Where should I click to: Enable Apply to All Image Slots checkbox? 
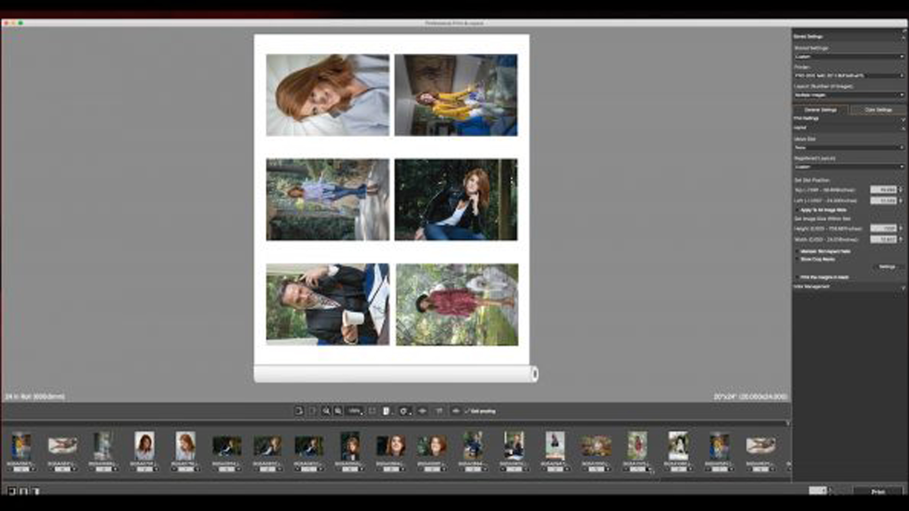click(797, 210)
